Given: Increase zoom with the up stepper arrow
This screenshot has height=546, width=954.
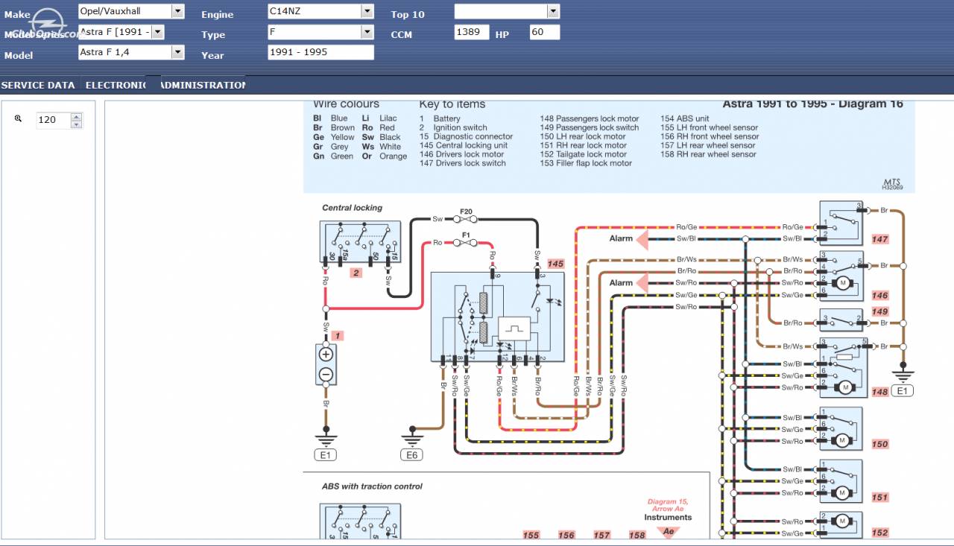Looking at the screenshot, I should click(x=76, y=116).
